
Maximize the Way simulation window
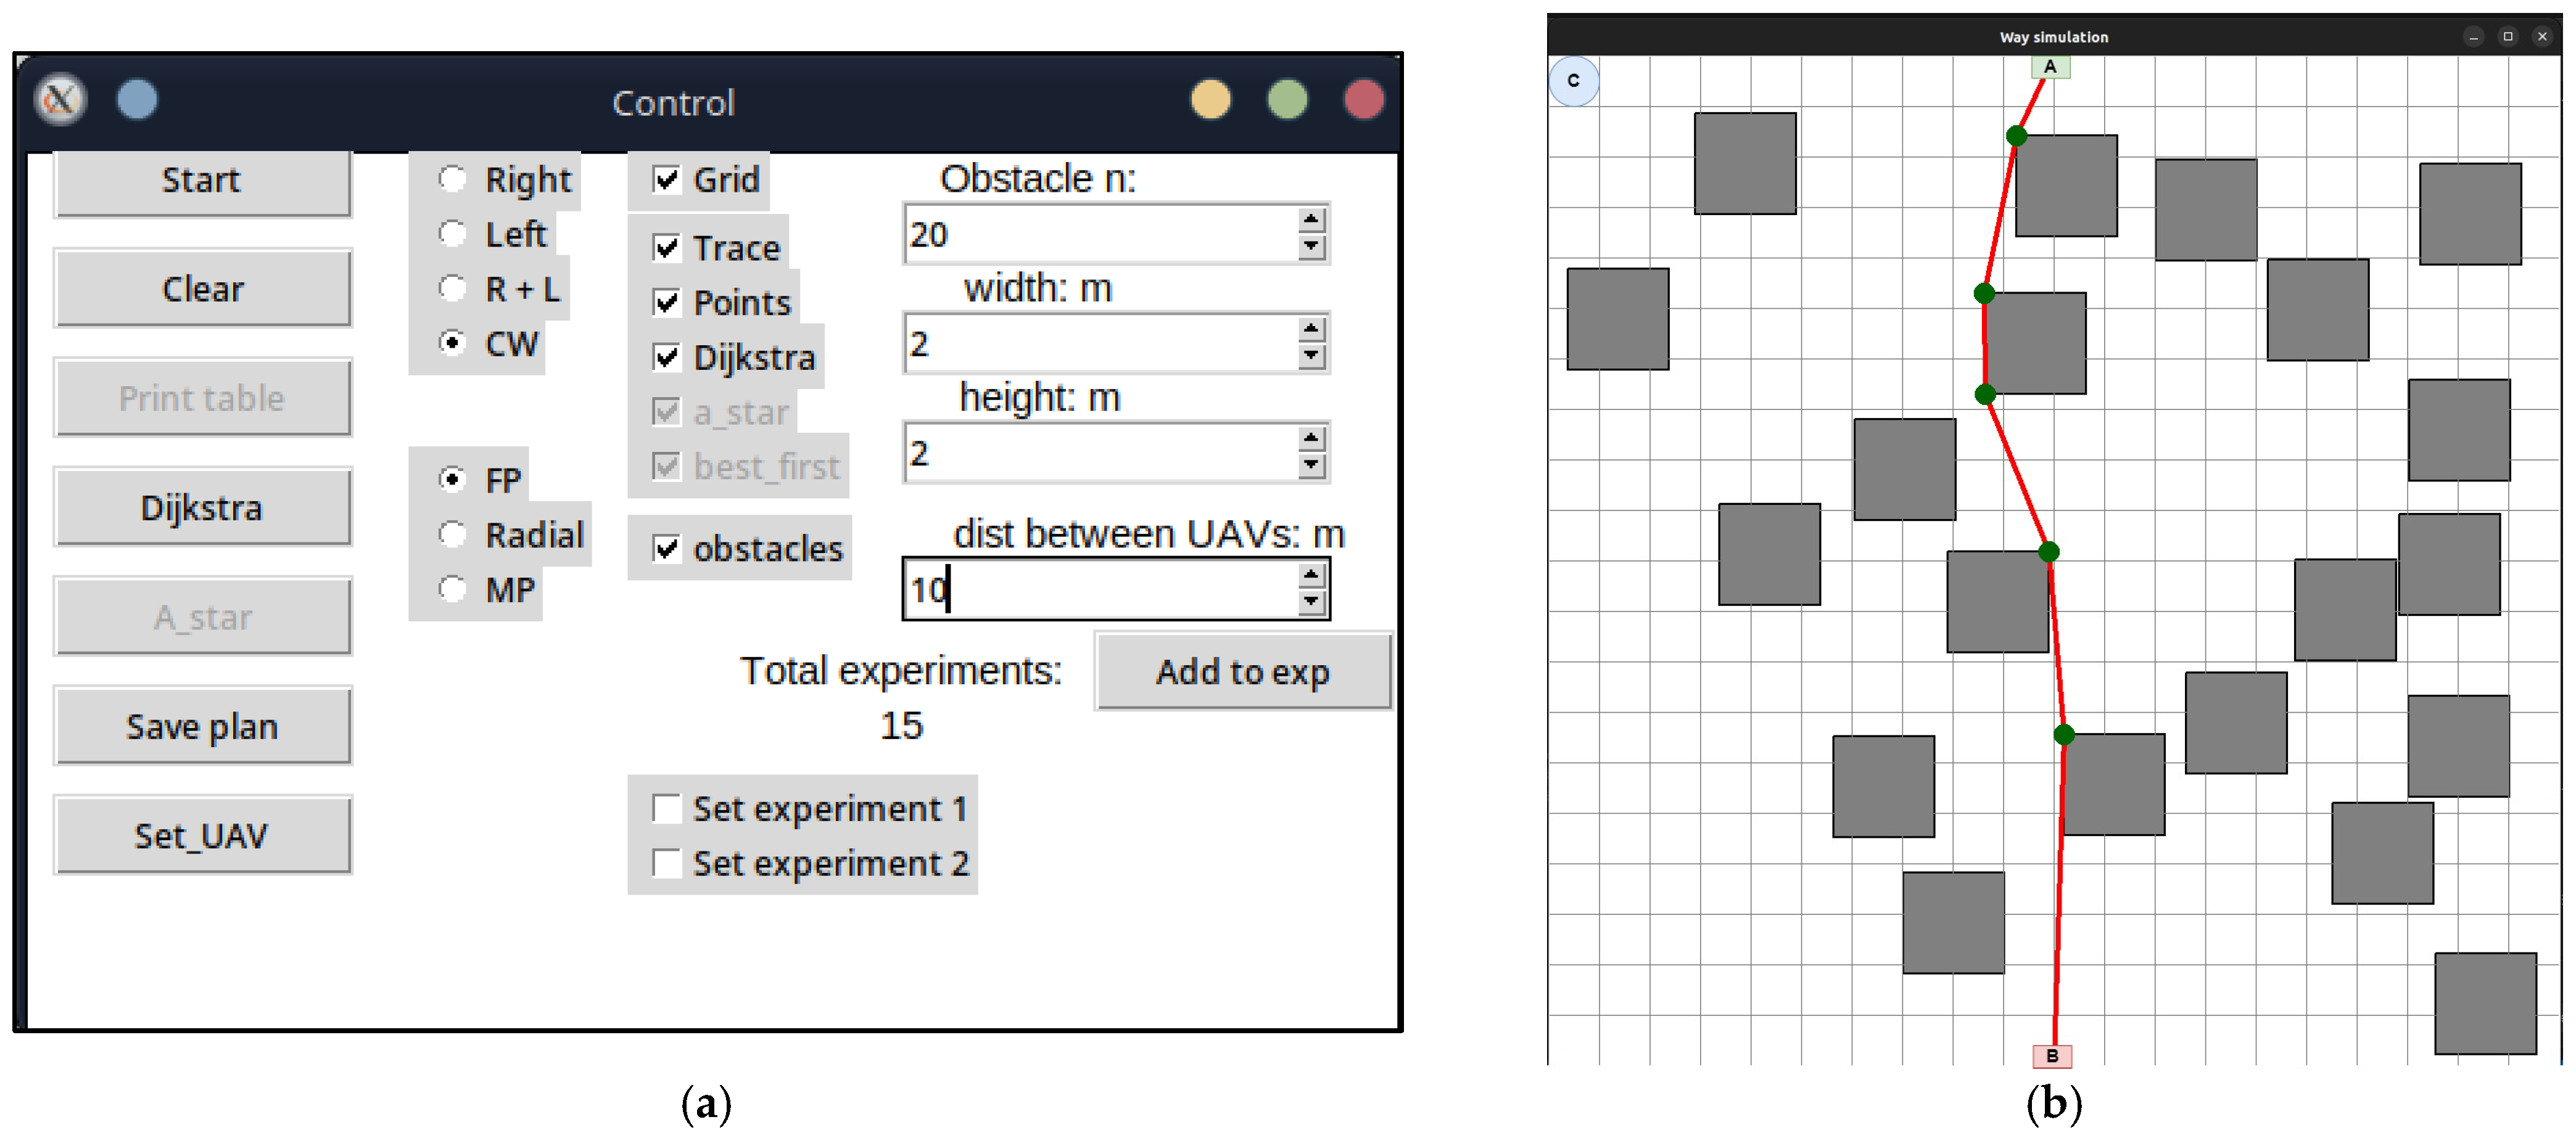click(x=2507, y=37)
